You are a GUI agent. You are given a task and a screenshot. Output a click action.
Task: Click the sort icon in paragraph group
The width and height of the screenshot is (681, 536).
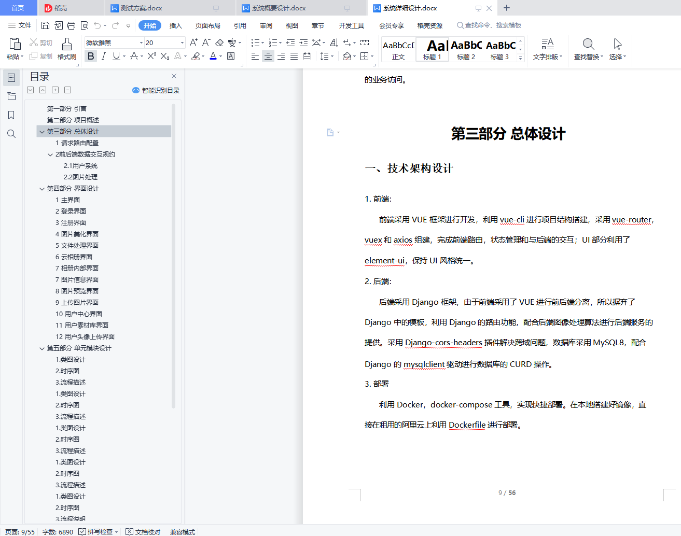[x=334, y=43]
